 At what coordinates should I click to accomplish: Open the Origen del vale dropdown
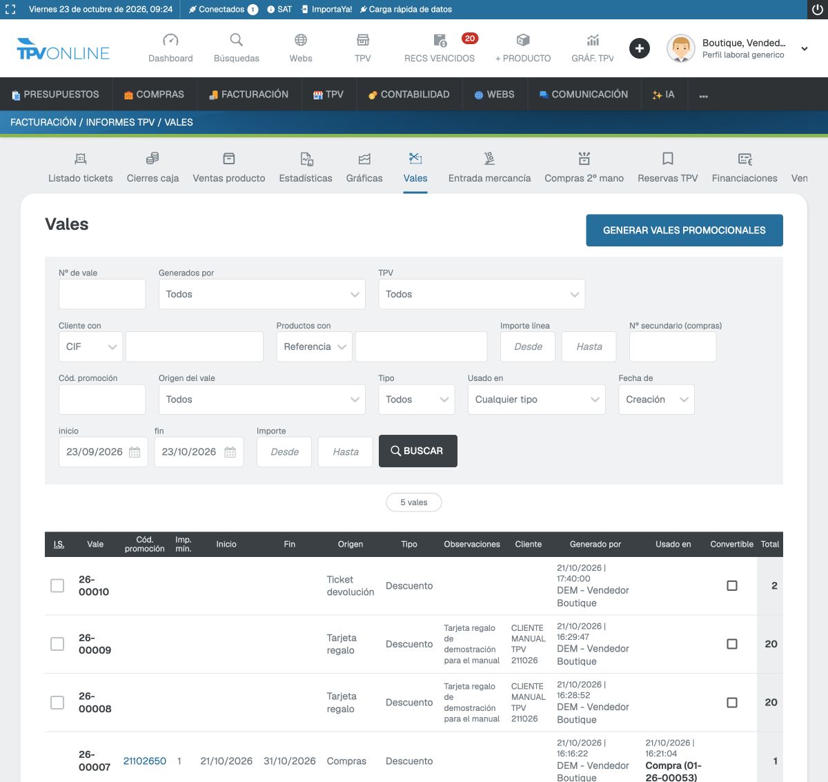[262, 400]
